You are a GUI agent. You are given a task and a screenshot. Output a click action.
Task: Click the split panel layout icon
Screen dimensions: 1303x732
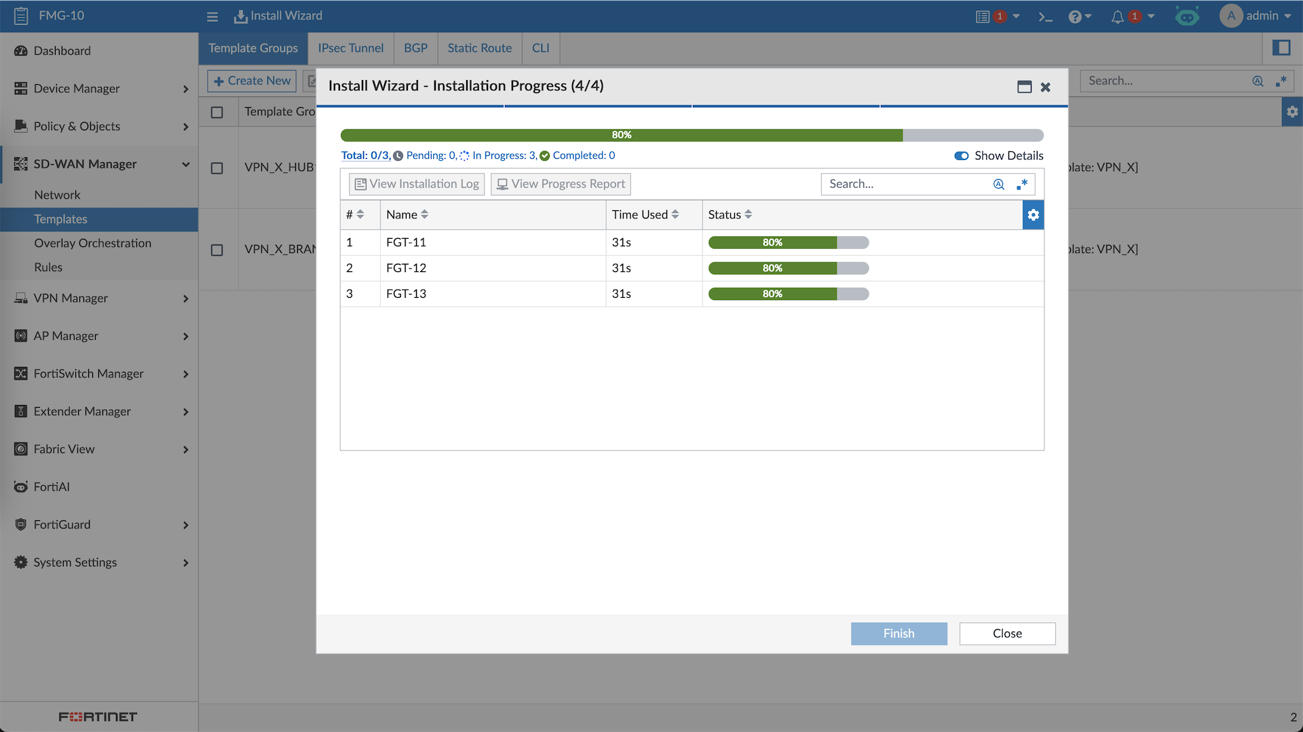[1281, 47]
